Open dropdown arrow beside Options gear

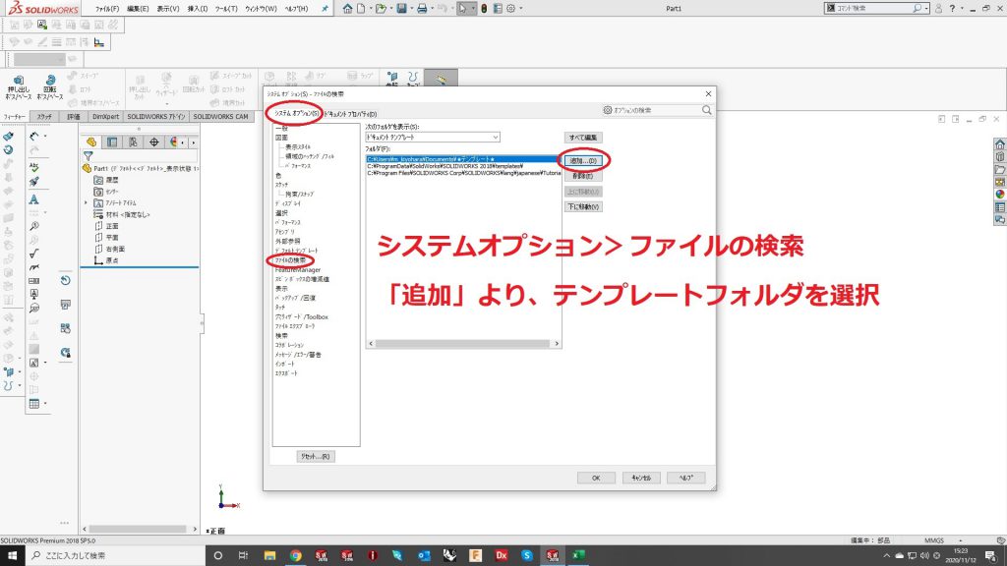[x=520, y=8]
